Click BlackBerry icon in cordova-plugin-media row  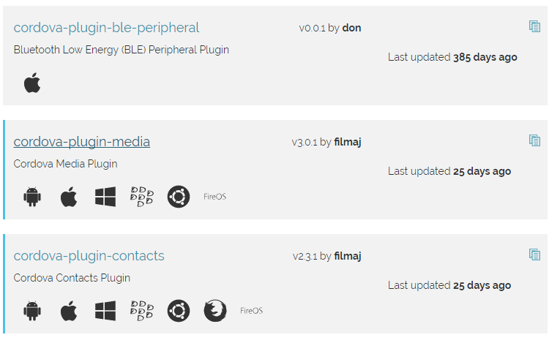coord(142,197)
